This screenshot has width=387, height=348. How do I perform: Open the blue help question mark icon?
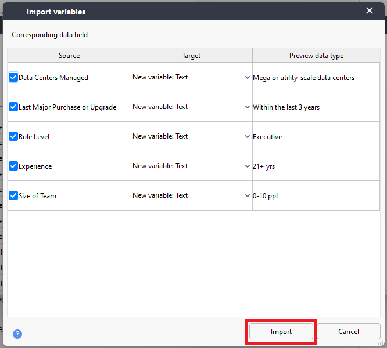point(17,334)
